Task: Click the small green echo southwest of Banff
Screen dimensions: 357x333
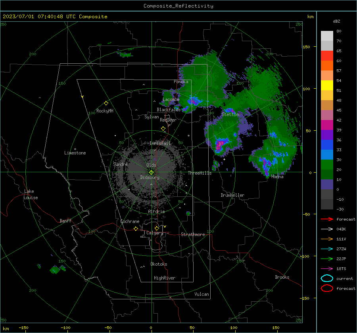Action: (55, 269)
